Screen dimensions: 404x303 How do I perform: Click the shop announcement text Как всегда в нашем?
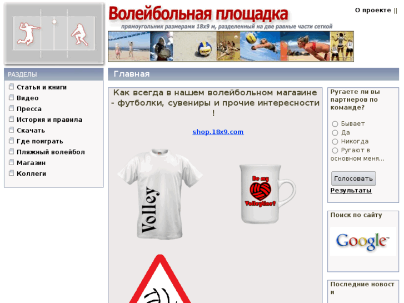click(215, 103)
